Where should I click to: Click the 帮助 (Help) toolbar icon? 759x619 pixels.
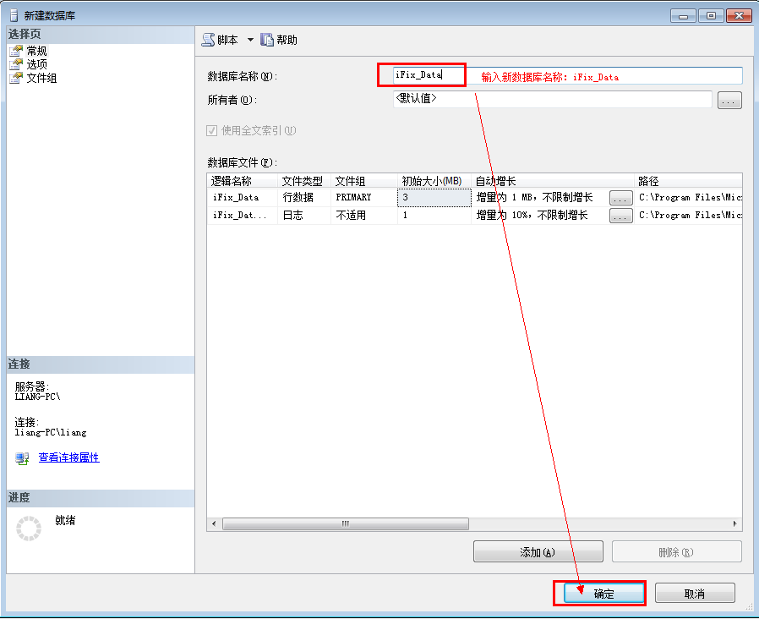coord(268,40)
